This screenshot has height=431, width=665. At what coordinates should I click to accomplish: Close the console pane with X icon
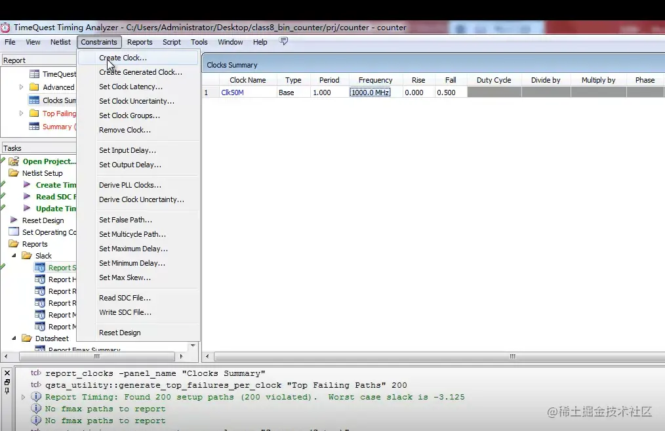(x=7, y=373)
